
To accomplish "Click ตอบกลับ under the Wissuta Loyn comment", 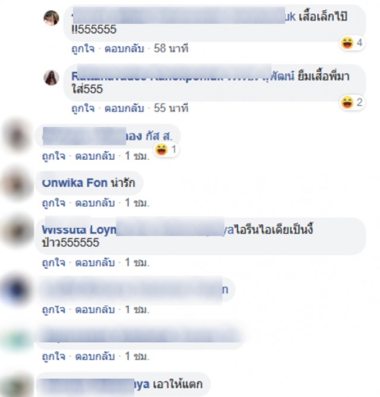I will [x=95, y=262].
